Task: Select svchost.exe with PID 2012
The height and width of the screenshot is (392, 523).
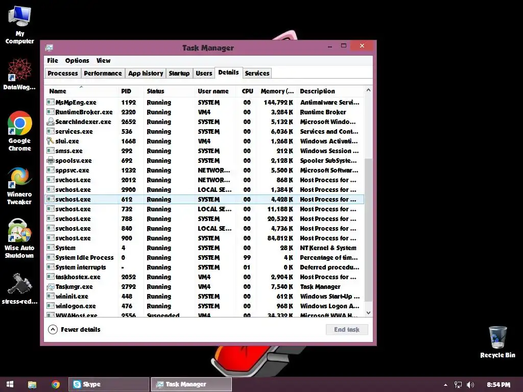Action: click(204, 180)
